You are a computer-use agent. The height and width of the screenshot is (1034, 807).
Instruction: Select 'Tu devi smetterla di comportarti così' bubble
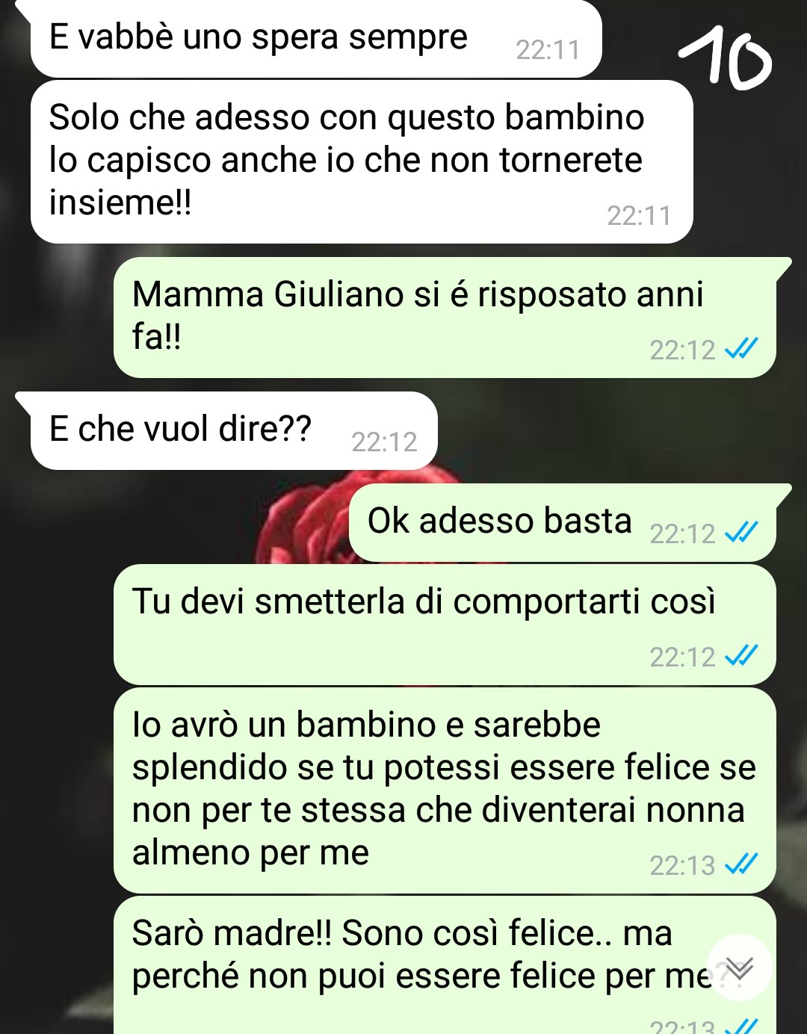tap(445, 625)
